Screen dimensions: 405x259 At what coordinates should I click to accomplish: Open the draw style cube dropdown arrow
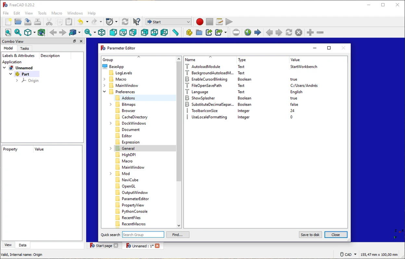pos(34,32)
